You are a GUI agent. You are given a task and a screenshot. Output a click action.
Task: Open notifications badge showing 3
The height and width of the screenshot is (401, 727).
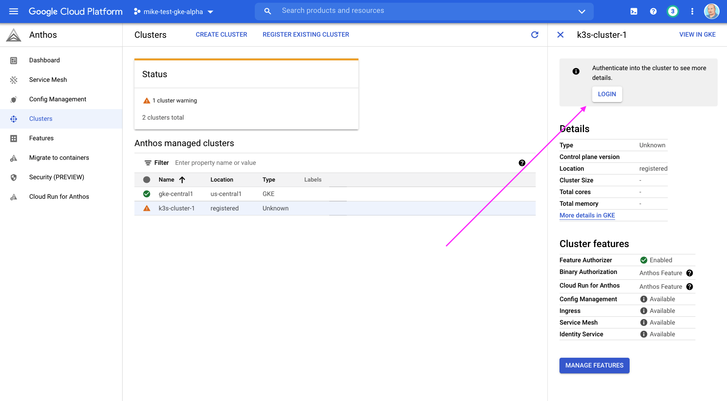[x=672, y=11]
